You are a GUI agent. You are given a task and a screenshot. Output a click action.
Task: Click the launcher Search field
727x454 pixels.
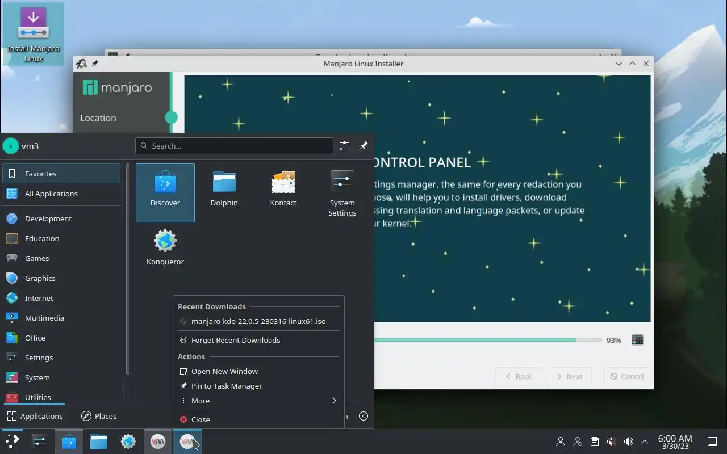click(234, 146)
